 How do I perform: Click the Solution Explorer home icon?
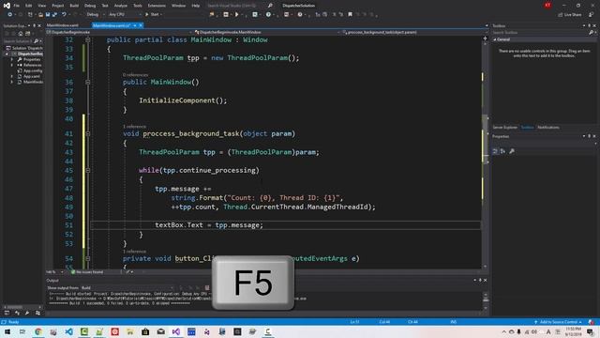click(x=21, y=34)
